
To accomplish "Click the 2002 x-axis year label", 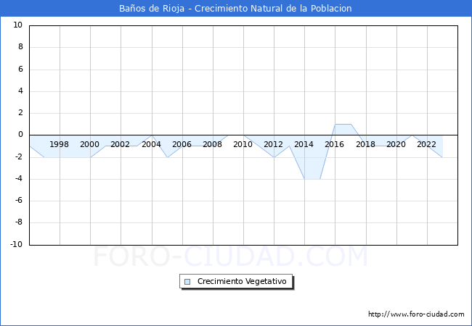I will point(120,144).
